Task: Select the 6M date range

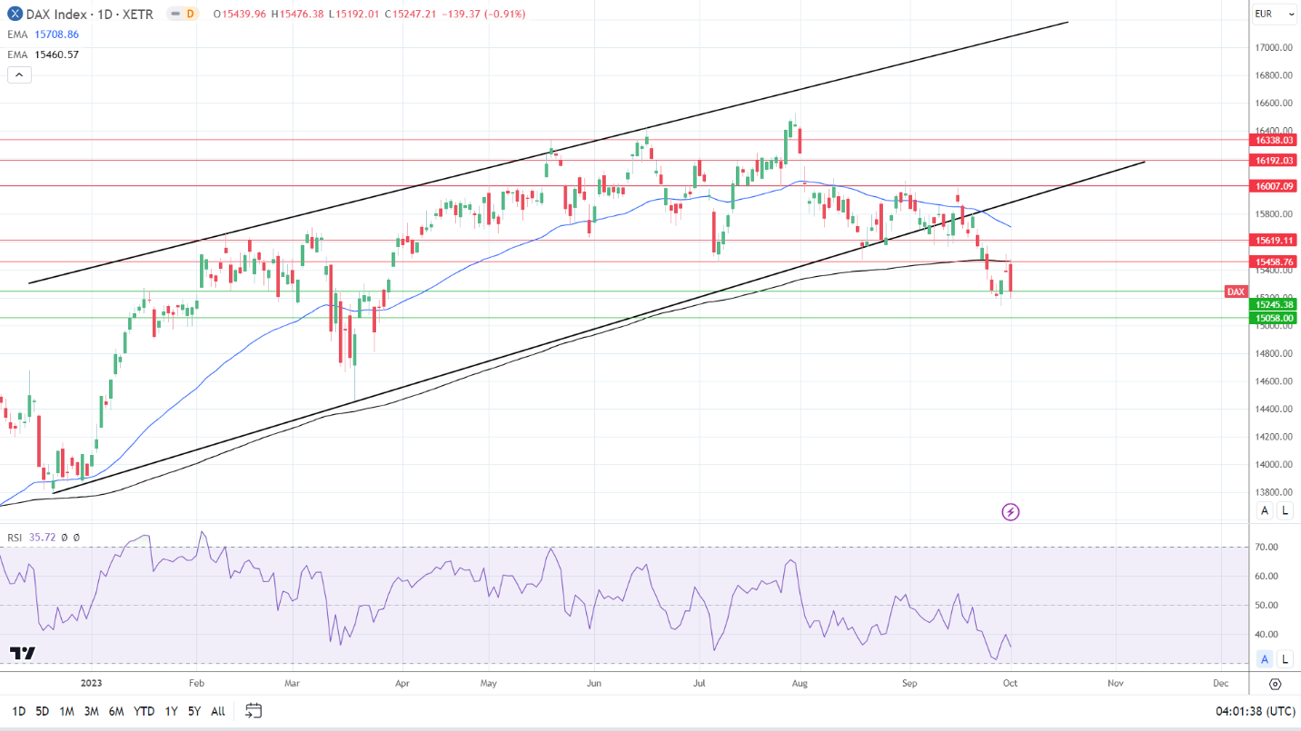Action: 116,711
